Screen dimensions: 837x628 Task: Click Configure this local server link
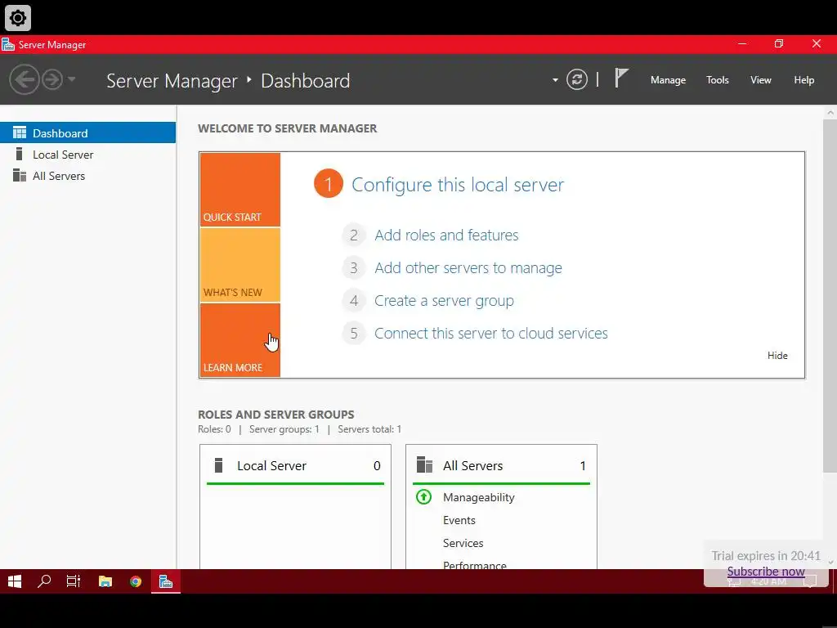pyautogui.click(x=458, y=184)
